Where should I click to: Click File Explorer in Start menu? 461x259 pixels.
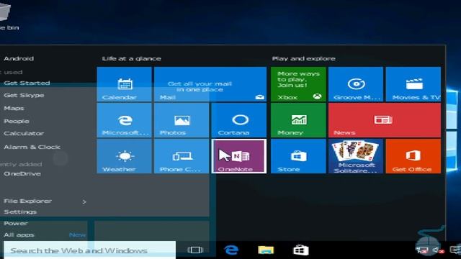coord(28,201)
